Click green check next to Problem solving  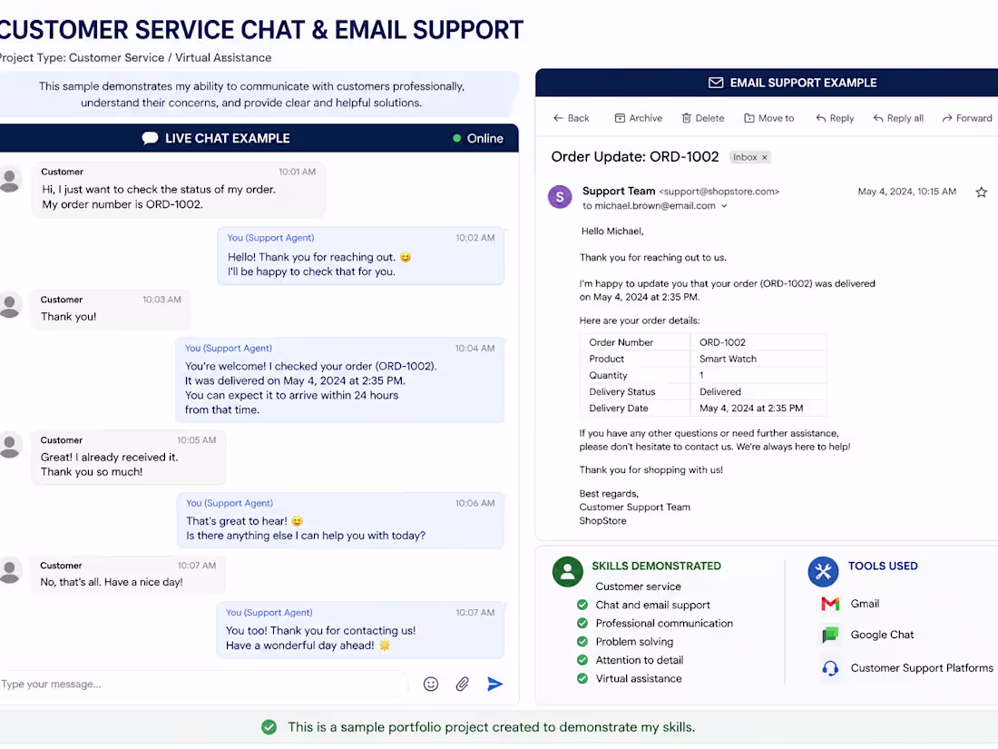582,642
